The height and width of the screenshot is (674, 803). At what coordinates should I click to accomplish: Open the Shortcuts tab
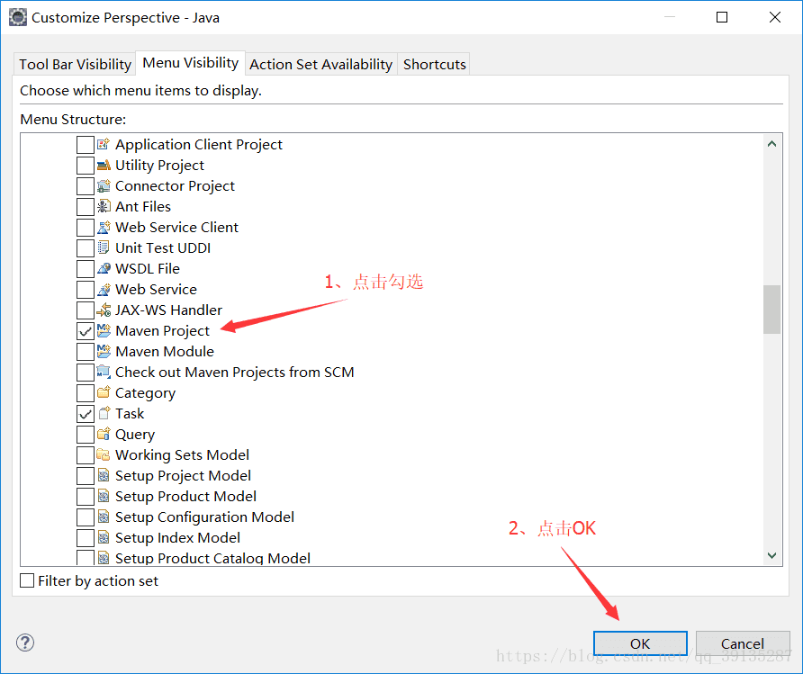434,65
